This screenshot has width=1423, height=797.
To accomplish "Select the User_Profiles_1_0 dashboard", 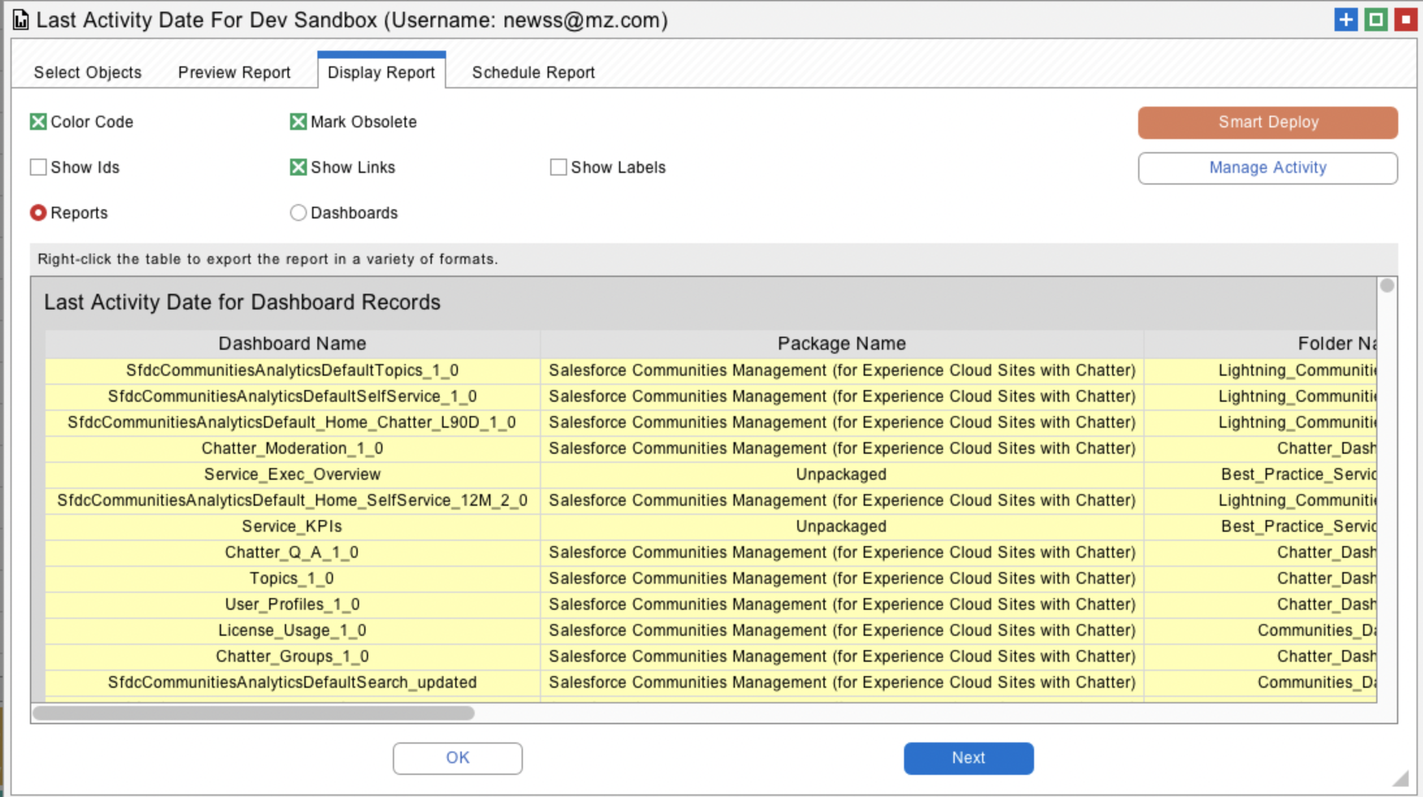I will coord(292,605).
